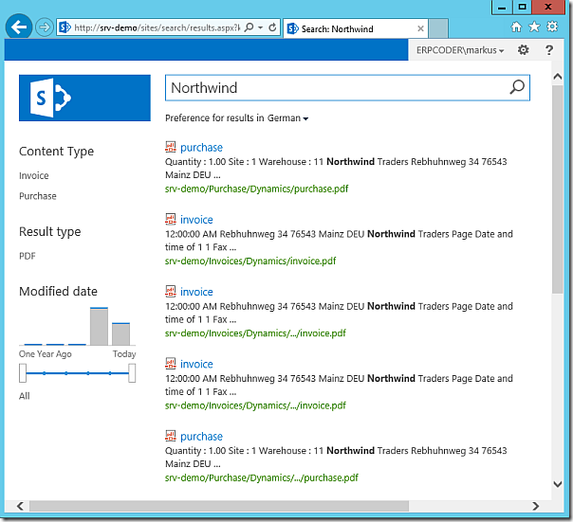The height and width of the screenshot is (522, 573).
Task: Filter by Purchase content type
Action: 38,196
